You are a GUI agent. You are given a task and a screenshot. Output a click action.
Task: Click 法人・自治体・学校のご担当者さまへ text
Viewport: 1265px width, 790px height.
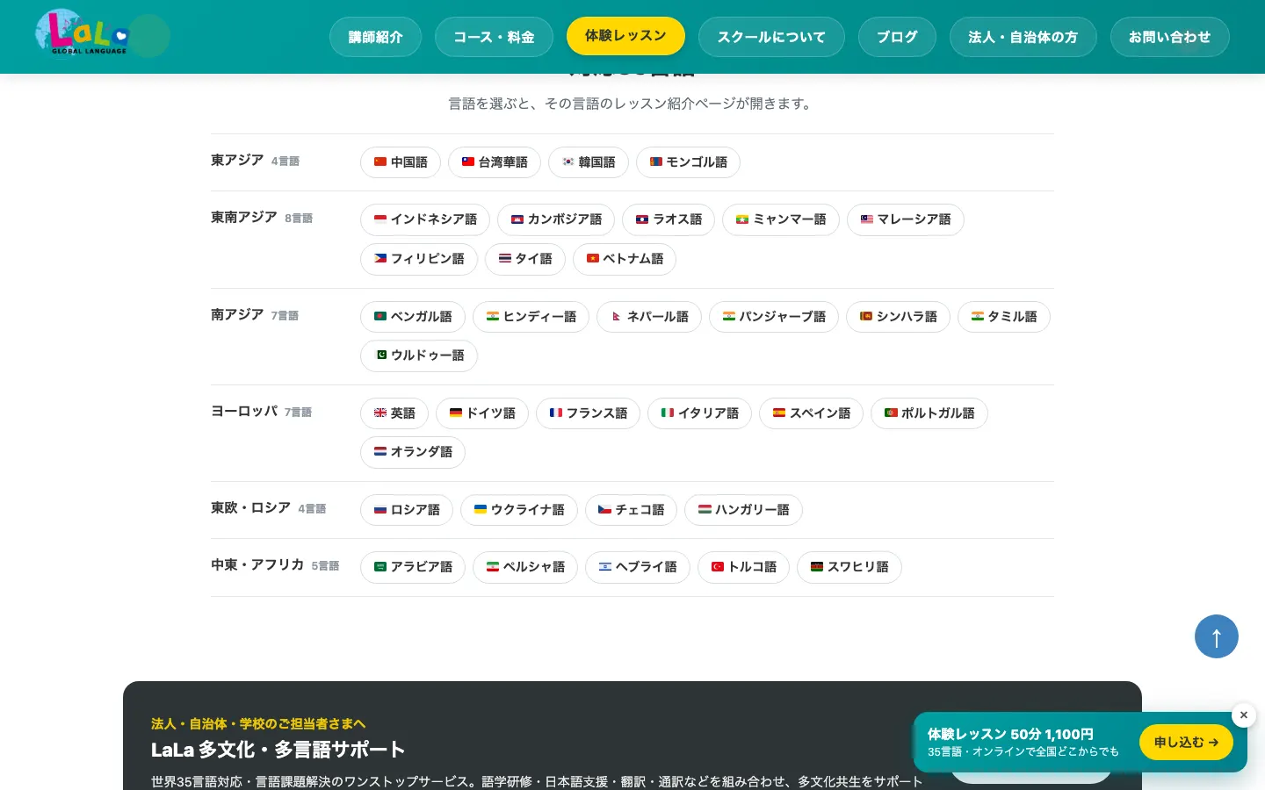click(258, 724)
